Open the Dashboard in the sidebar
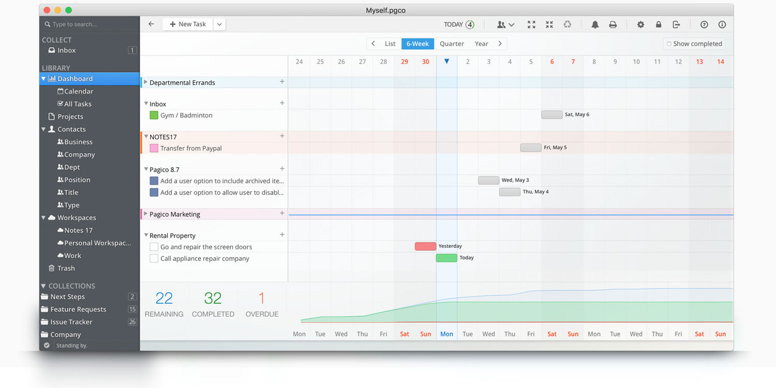Viewport: 776px width, 388px height. coord(72,78)
